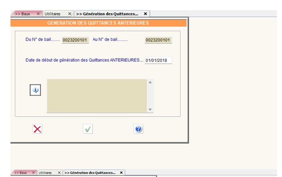Close the Utilitaires tab in the top bar
The width and height of the screenshot is (282, 177).
click(x=69, y=14)
